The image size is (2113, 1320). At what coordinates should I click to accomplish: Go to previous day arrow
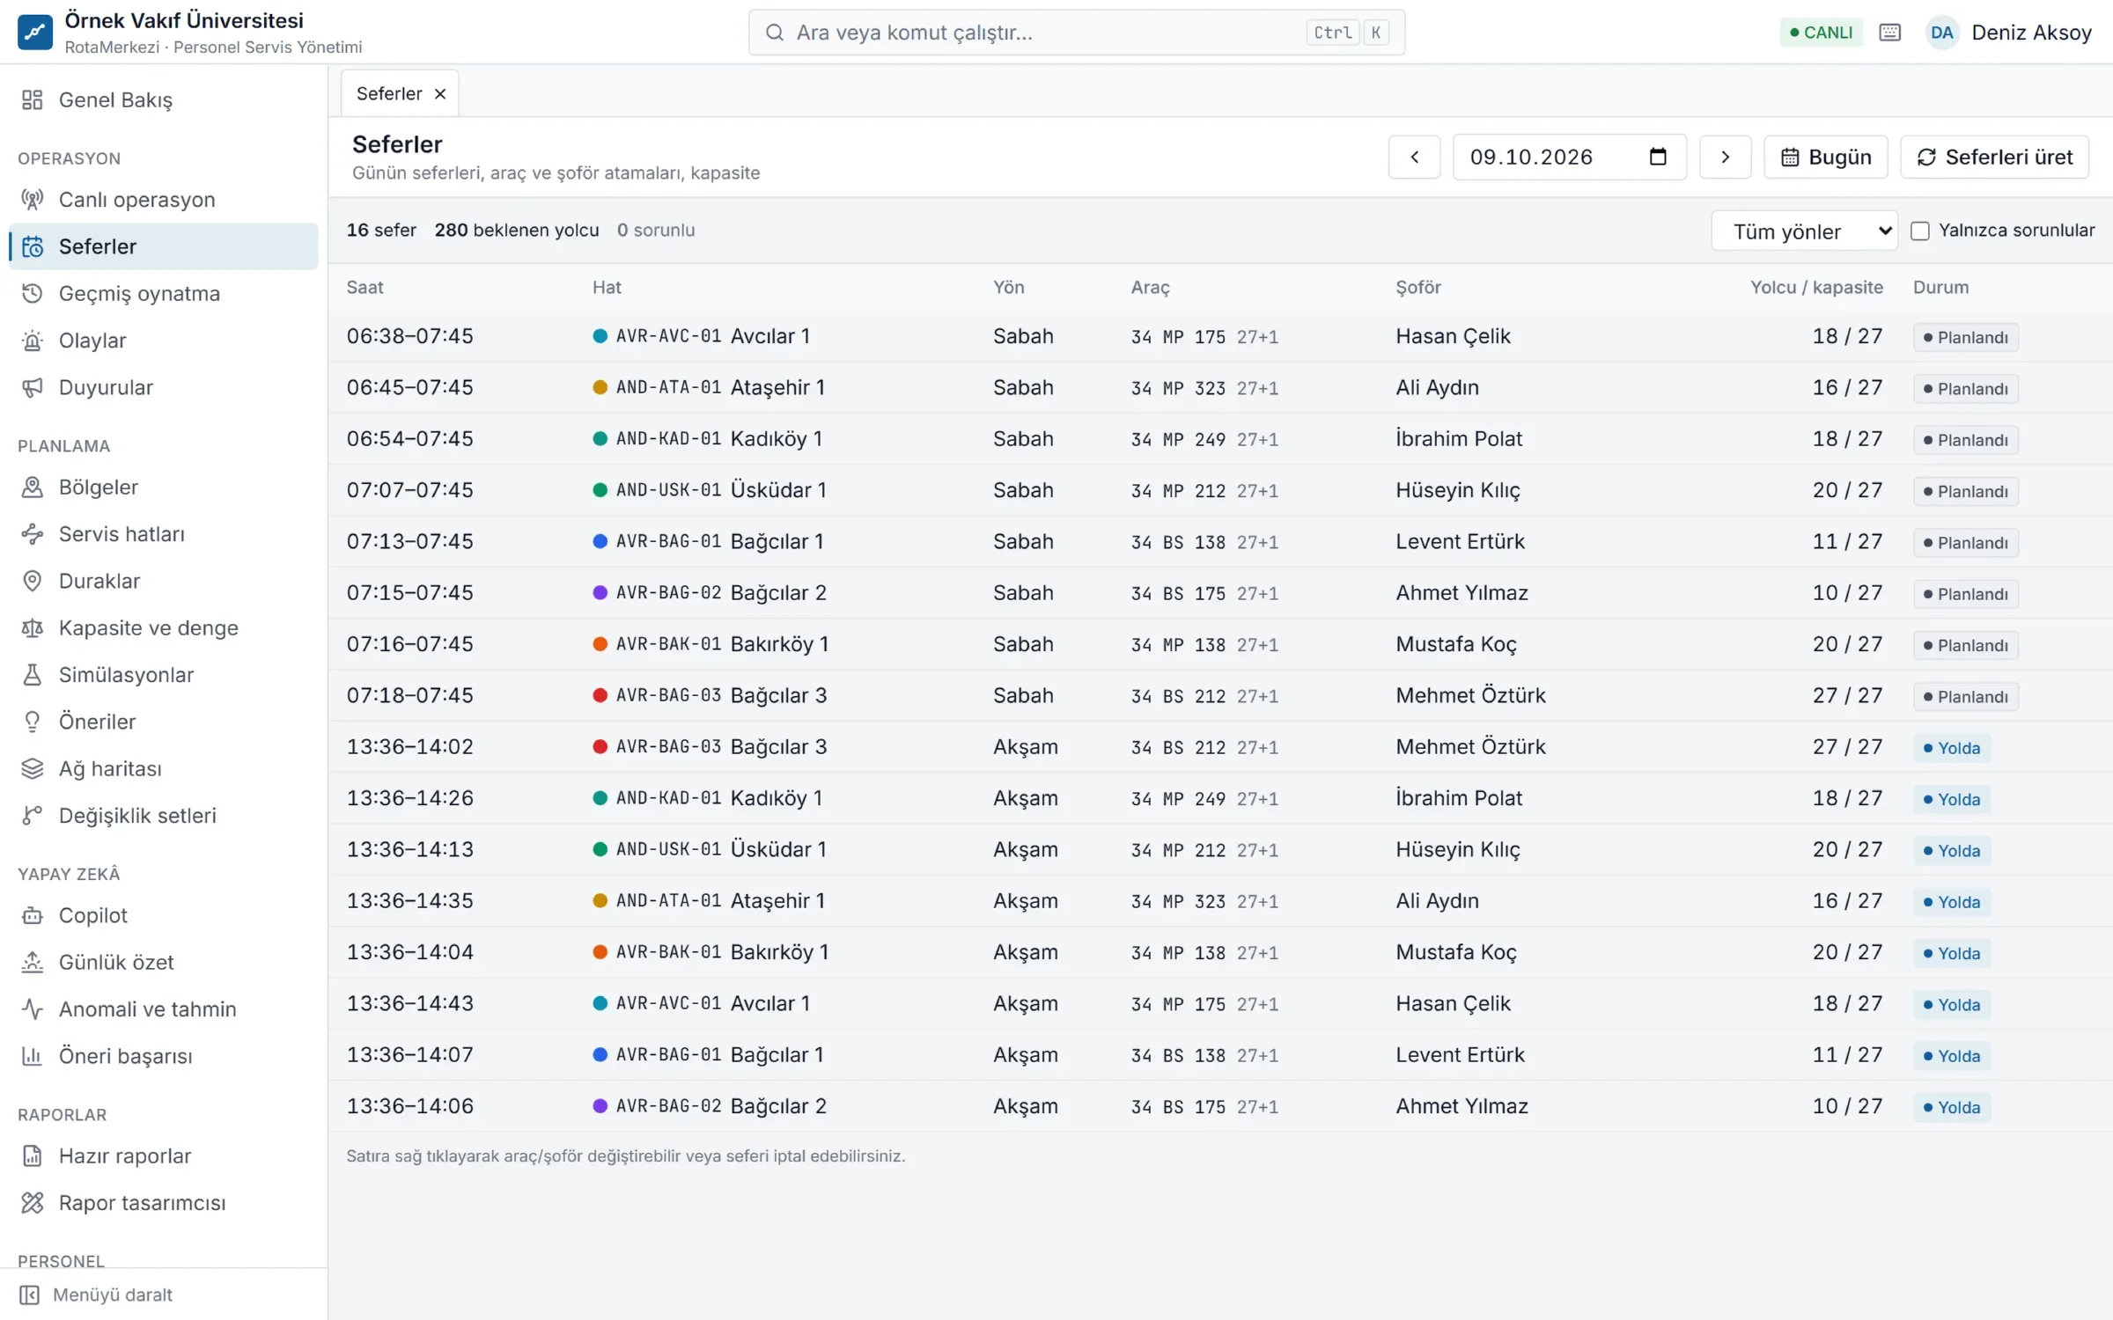point(1414,157)
